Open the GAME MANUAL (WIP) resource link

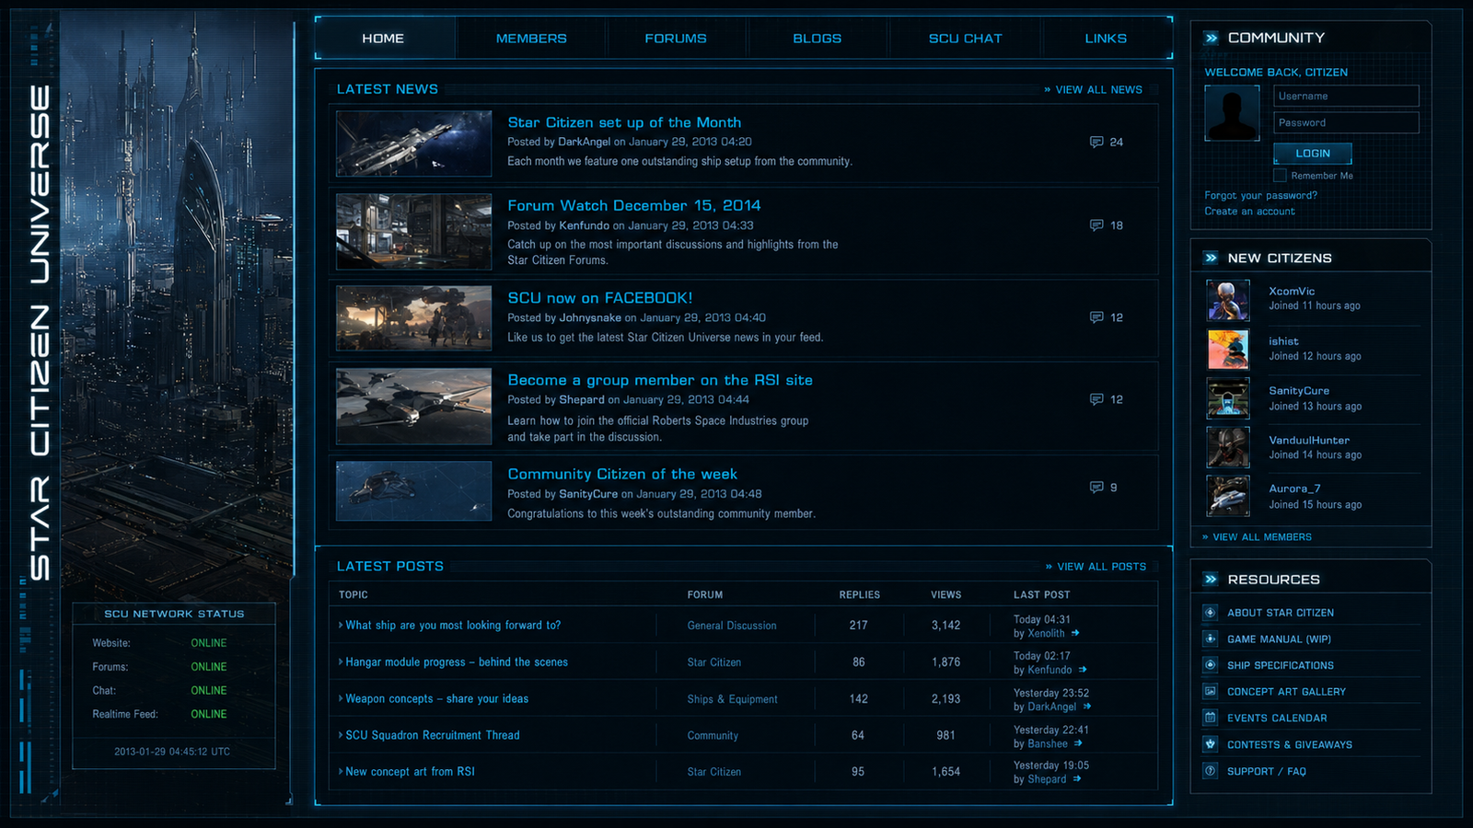coord(1279,638)
